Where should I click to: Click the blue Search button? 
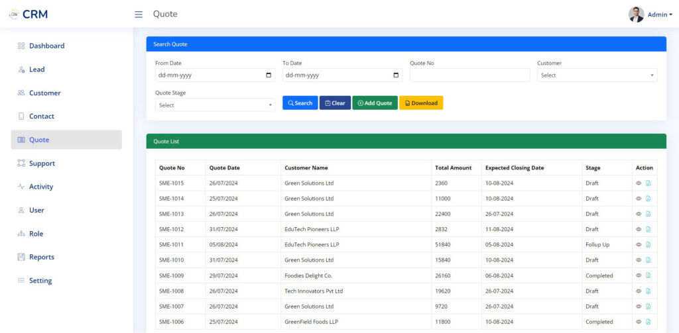click(x=300, y=103)
